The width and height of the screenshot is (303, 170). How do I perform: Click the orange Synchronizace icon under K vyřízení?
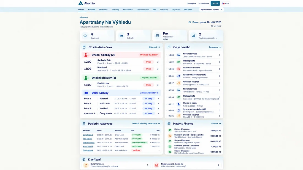coord(86,165)
